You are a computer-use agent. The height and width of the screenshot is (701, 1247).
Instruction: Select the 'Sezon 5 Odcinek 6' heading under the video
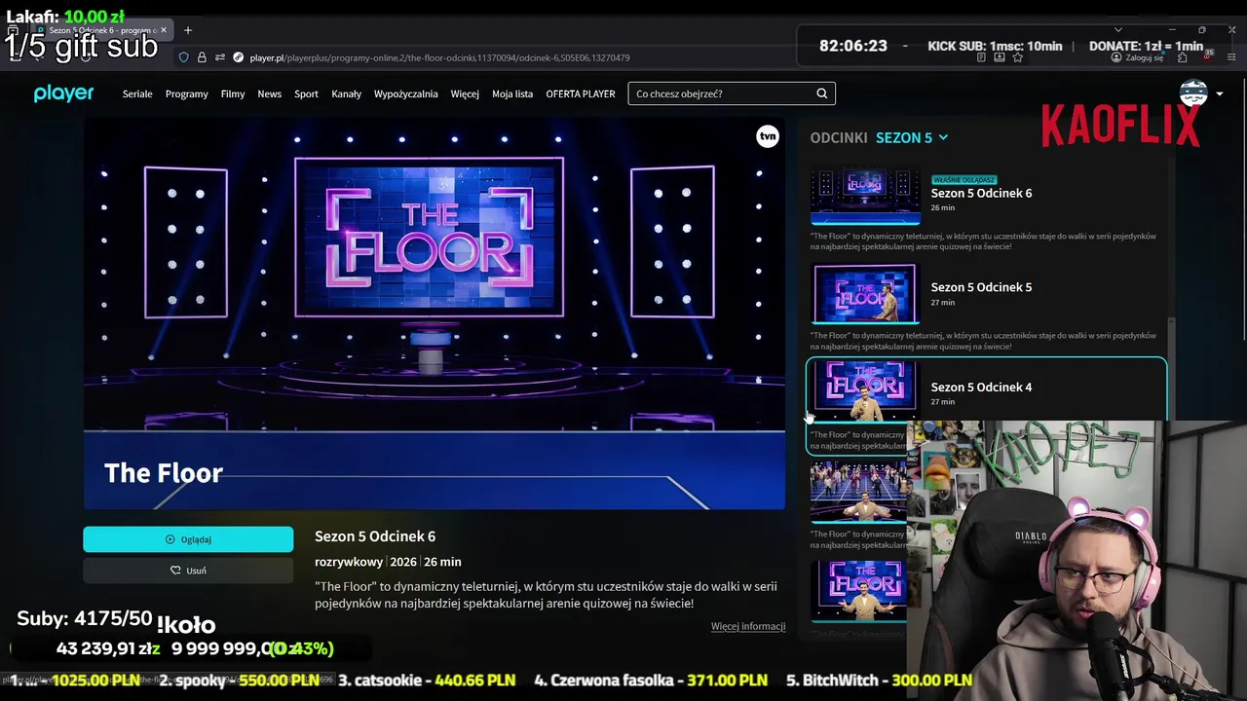coord(375,536)
